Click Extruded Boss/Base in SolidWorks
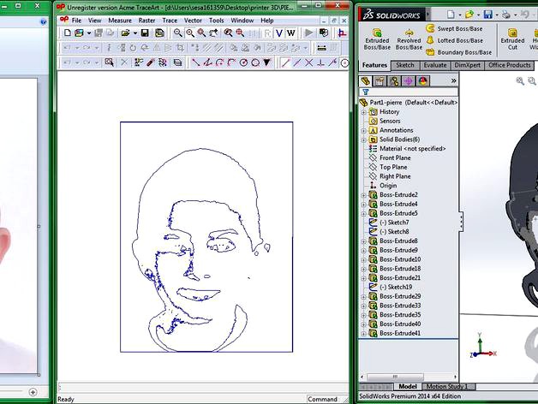The image size is (538, 404). click(377, 39)
